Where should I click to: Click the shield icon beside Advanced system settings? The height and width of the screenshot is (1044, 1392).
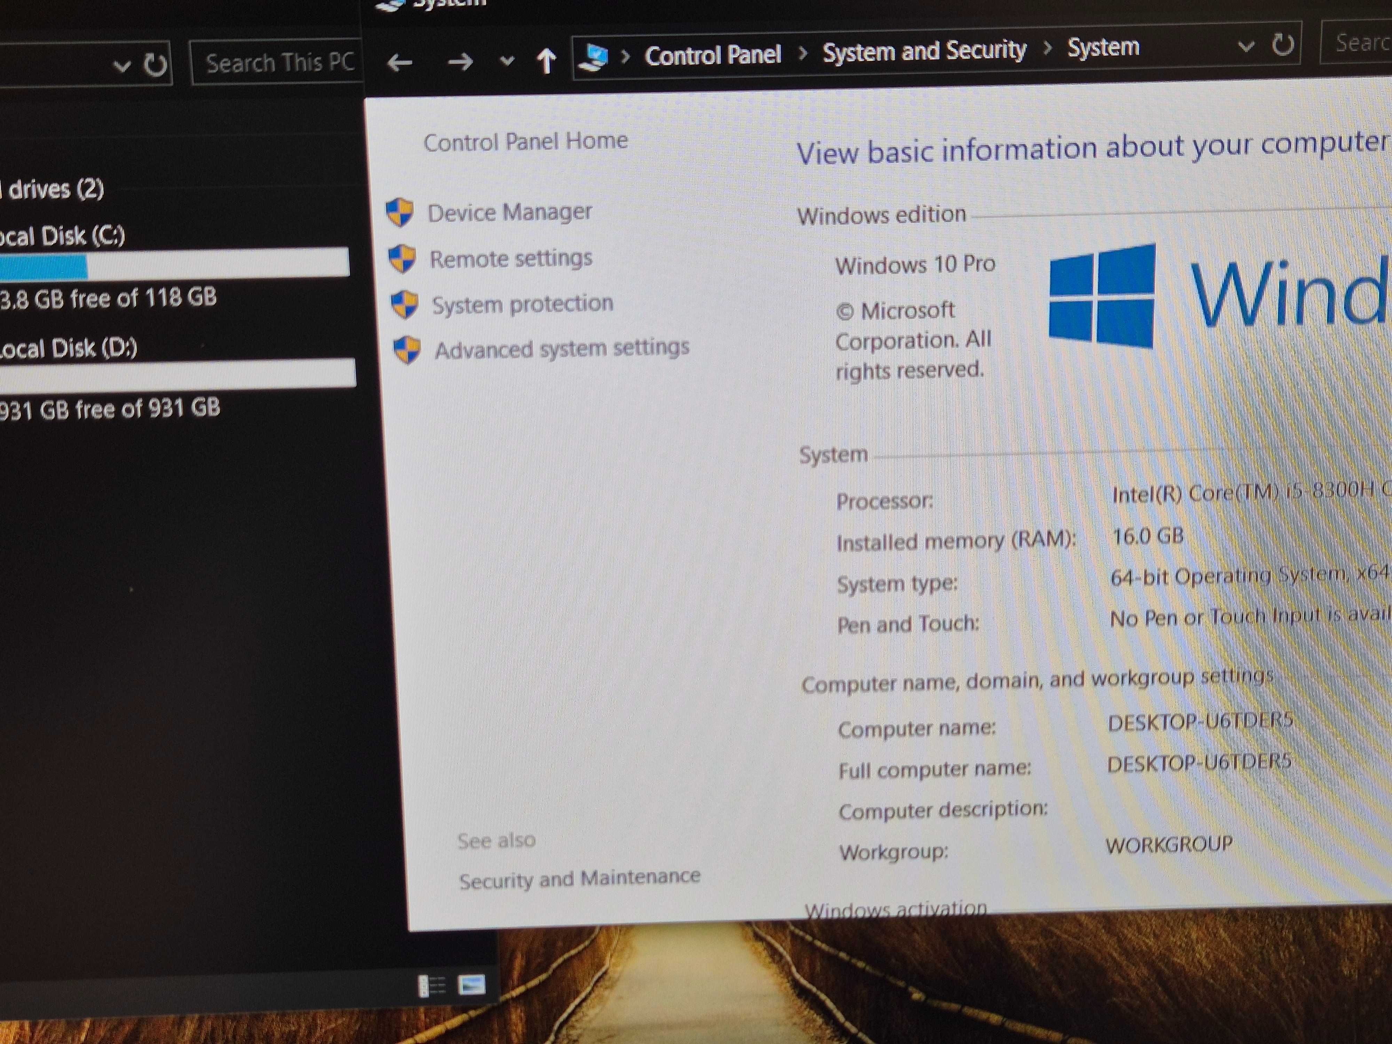pos(406,350)
